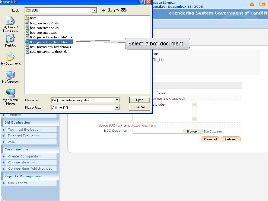Click the BOQ Document input field
This screenshot has height=201, width=268.
coord(158,131)
